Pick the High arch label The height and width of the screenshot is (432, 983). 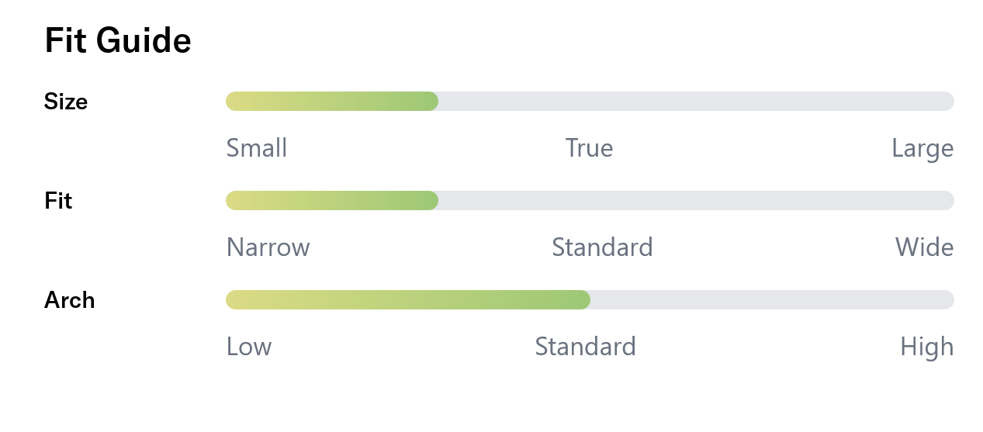[926, 346]
